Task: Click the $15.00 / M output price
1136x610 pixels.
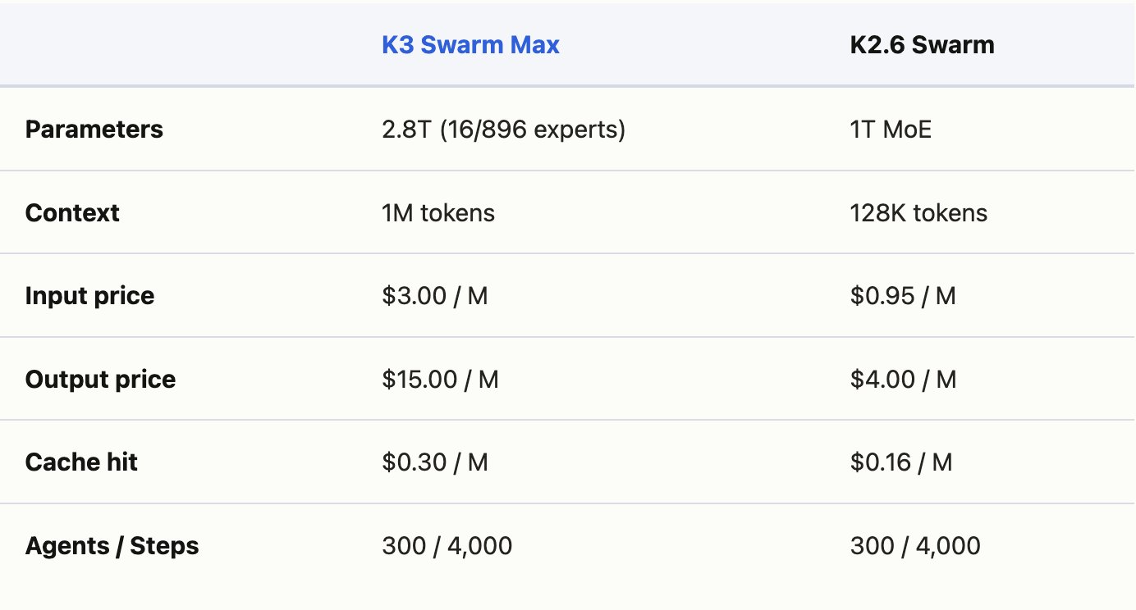Action: point(440,380)
